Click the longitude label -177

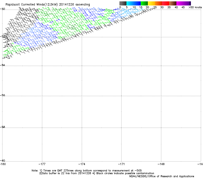pyautogui.click(x=42, y=164)
